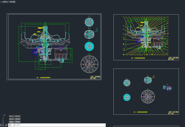Open the recent commands dropdown icon

point(11,125)
